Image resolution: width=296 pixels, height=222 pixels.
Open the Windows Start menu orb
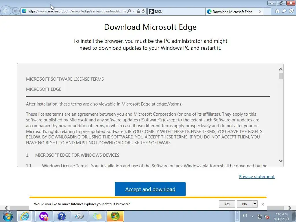[8, 216]
